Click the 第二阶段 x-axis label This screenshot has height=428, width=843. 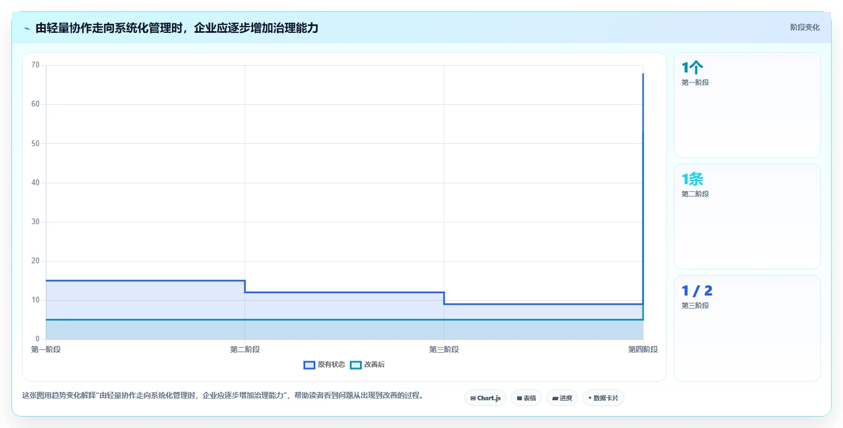pos(245,349)
